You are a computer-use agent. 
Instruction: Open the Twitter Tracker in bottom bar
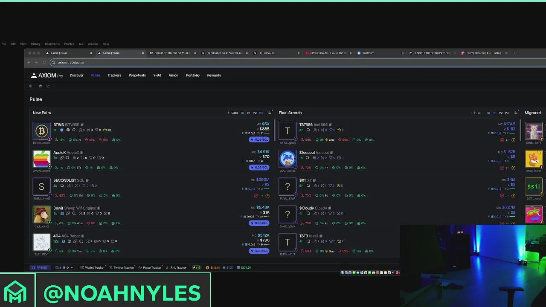(x=122, y=268)
